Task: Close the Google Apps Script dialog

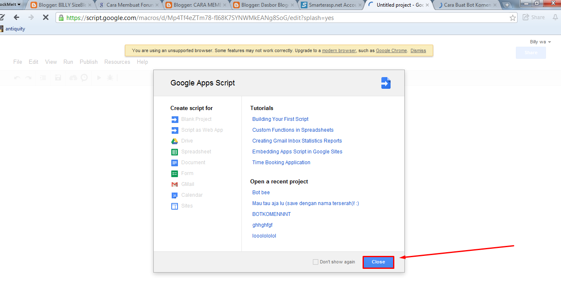Action: click(x=378, y=262)
